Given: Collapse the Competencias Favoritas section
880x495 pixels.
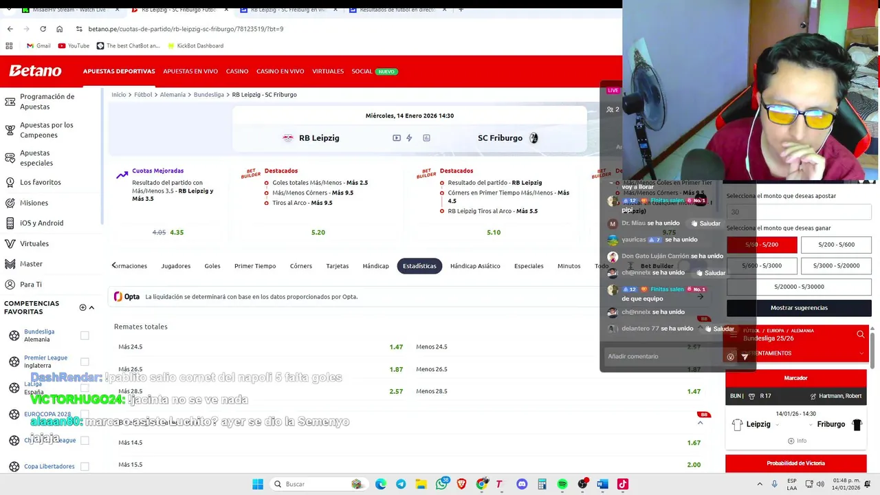Looking at the screenshot, I should coord(91,307).
